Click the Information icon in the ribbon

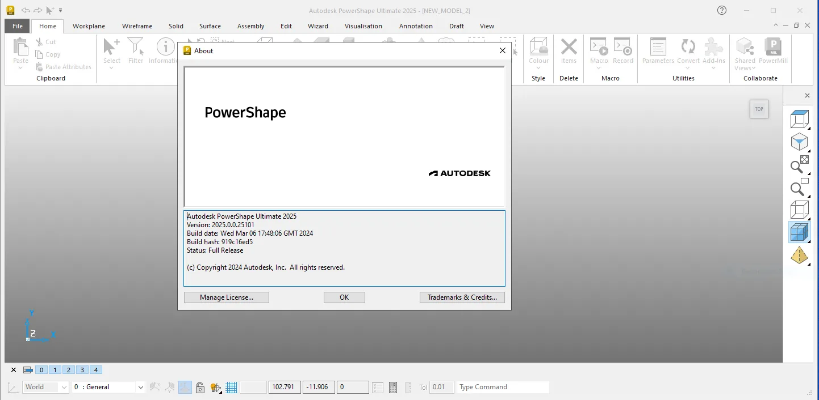165,46
